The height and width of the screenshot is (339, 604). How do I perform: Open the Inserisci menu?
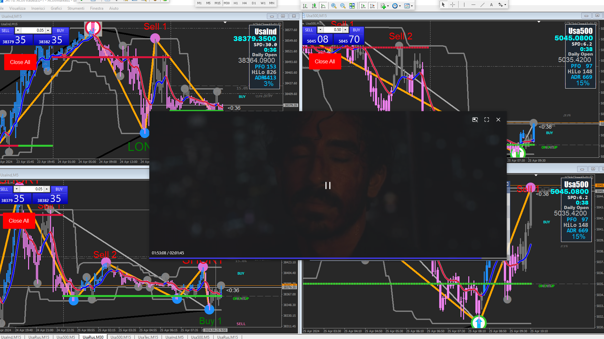coord(38,8)
